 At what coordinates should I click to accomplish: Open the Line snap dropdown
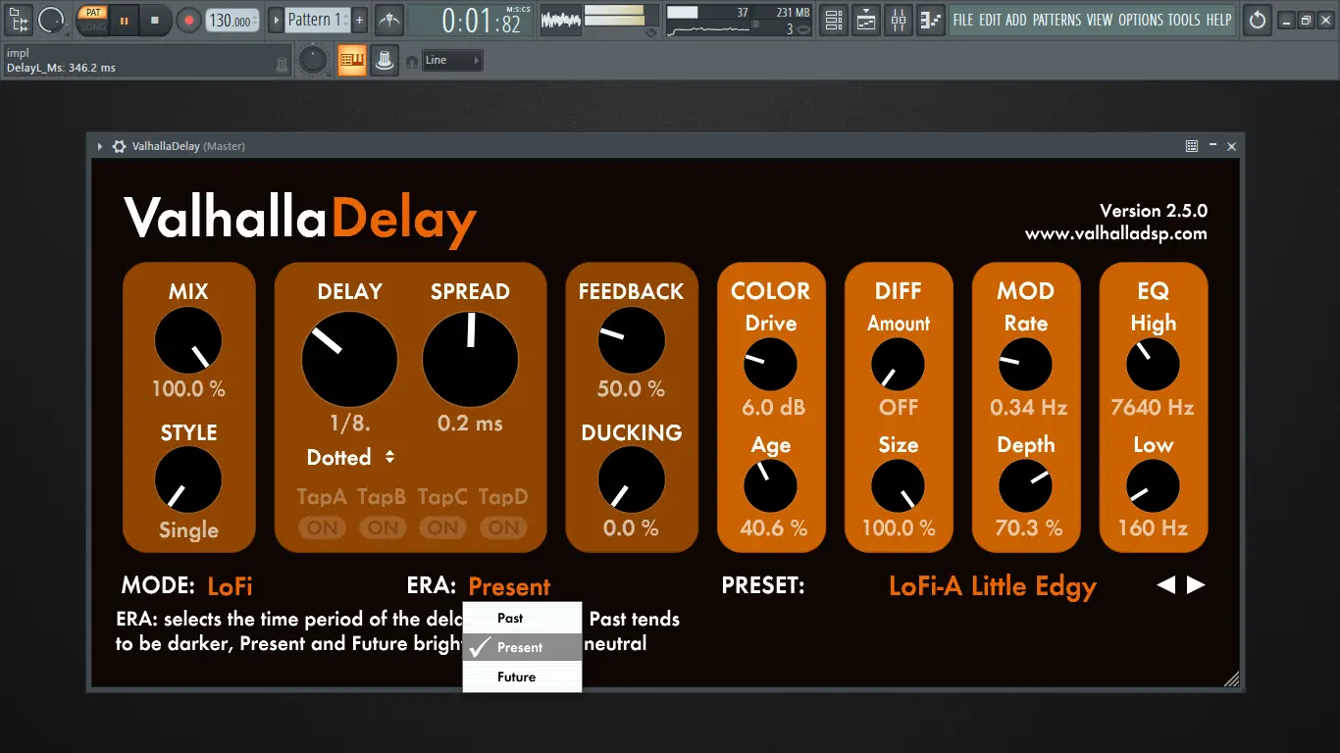(x=452, y=61)
